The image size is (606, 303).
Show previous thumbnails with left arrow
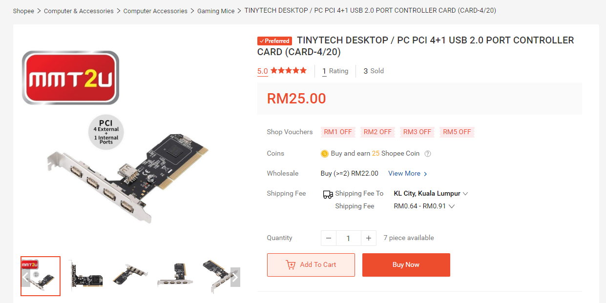click(x=25, y=277)
